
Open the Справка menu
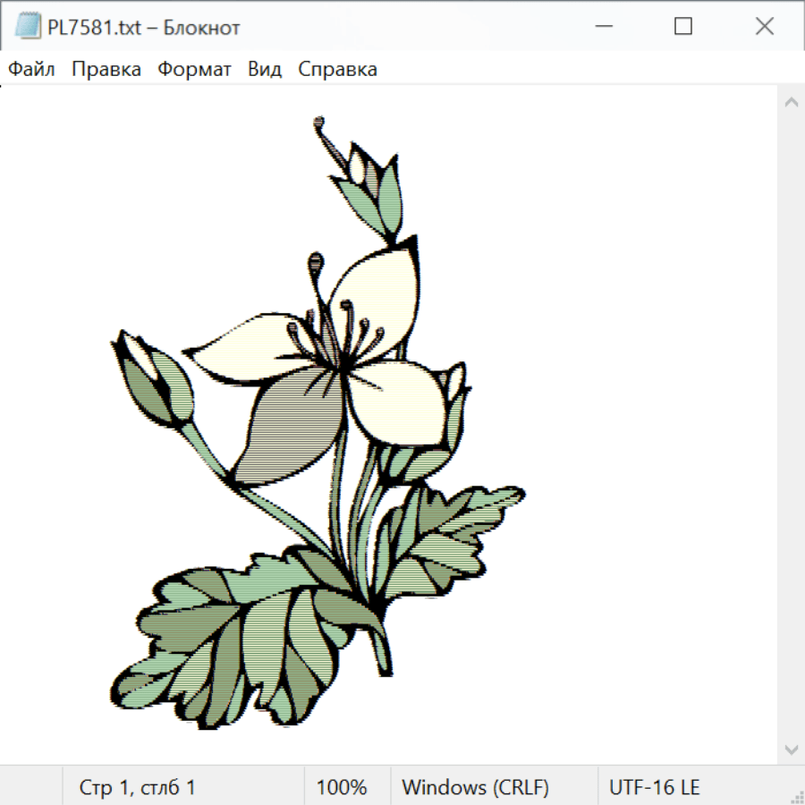pos(337,70)
